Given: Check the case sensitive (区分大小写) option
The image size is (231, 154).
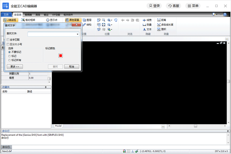Looking at the screenshot, I should point(8,44).
